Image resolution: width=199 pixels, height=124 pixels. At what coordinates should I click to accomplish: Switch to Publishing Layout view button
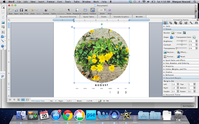pos(18,100)
